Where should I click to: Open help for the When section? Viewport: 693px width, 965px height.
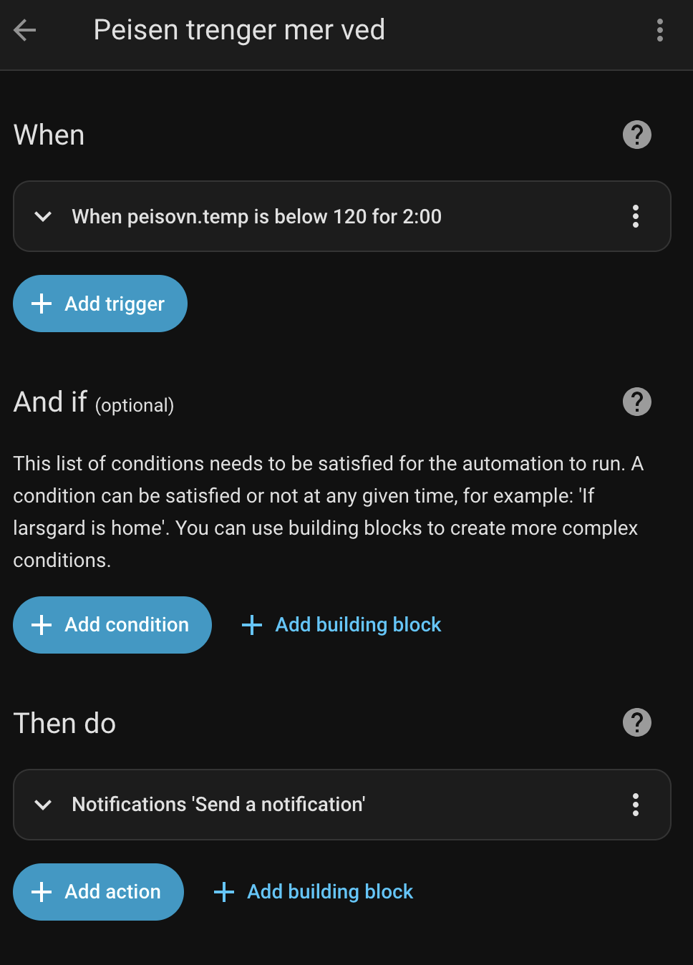(636, 135)
